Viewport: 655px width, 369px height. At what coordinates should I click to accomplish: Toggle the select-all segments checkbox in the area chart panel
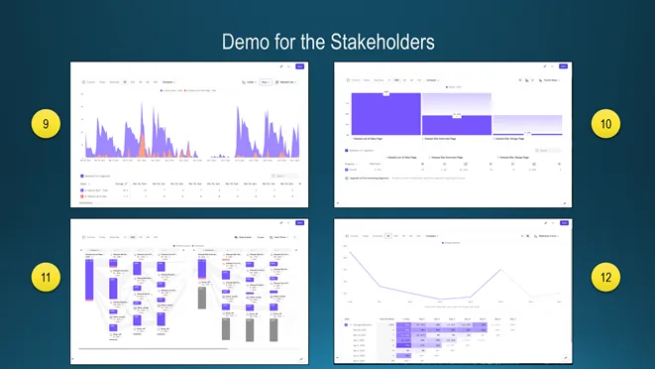(82, 177)
